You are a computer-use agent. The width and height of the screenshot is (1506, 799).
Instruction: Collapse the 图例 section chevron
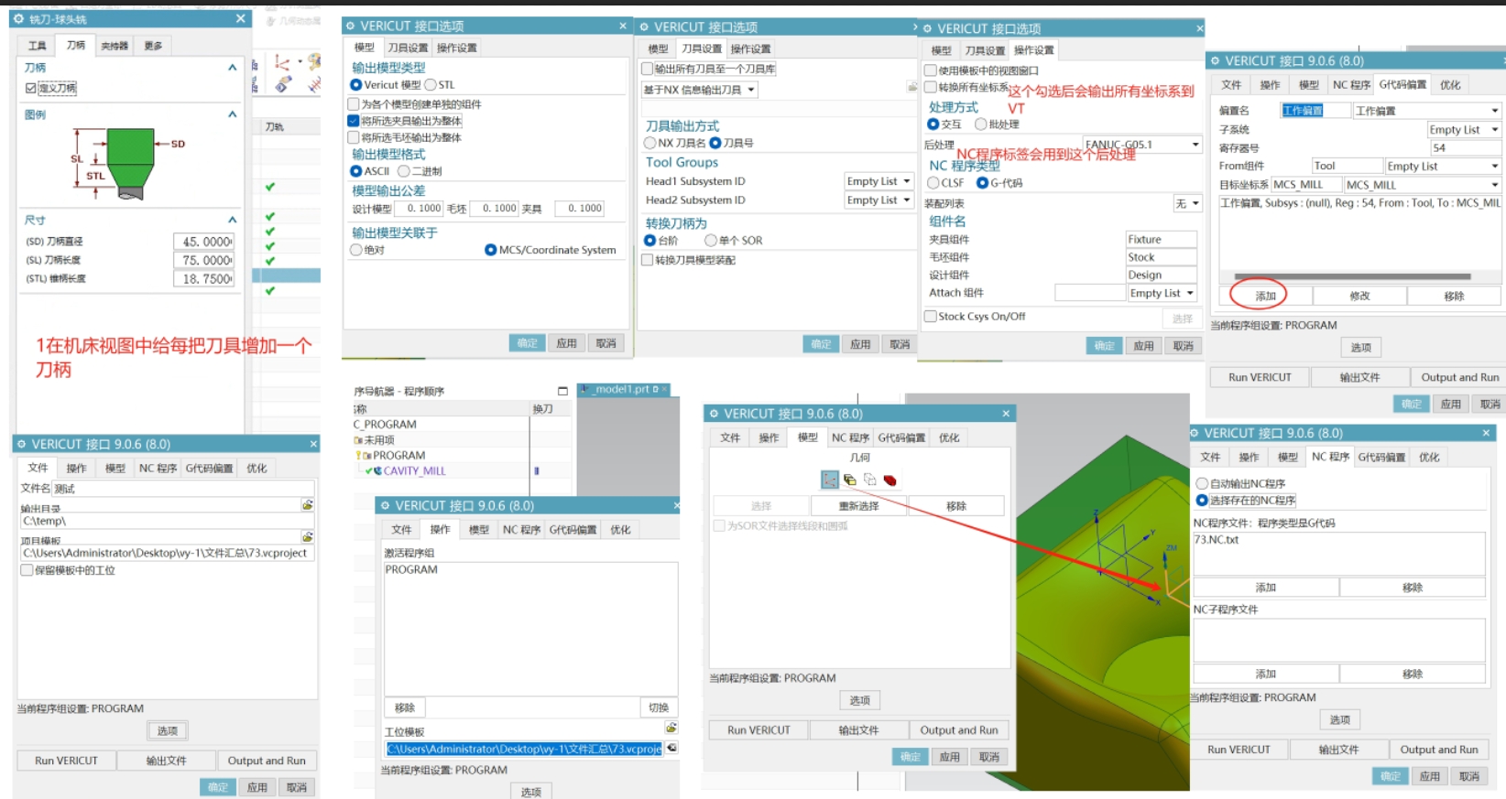(x=232, y=114)
